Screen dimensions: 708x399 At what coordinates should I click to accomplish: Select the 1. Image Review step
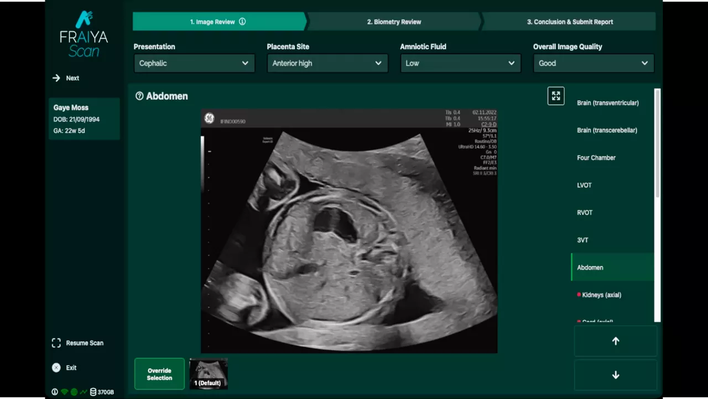(218, 22)
